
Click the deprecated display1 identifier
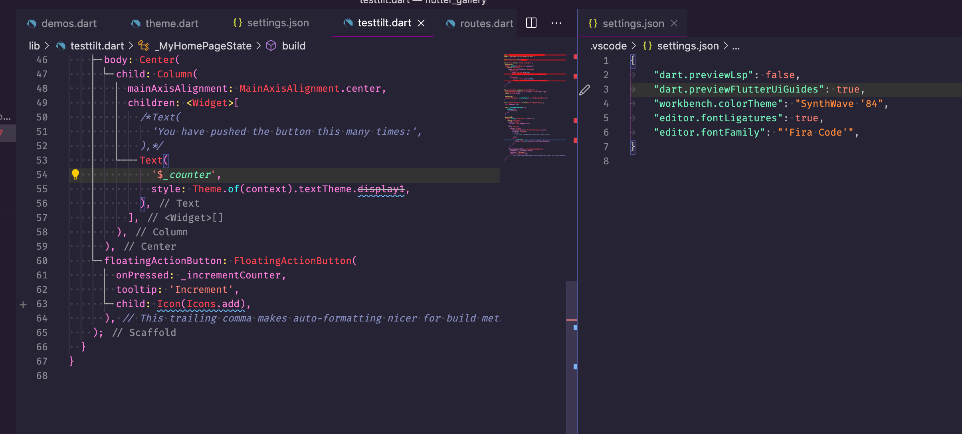[x=381, y=189]
